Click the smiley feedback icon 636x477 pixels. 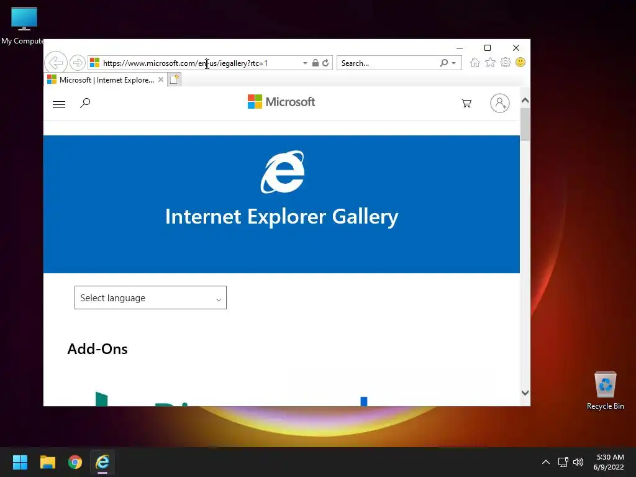520,62
